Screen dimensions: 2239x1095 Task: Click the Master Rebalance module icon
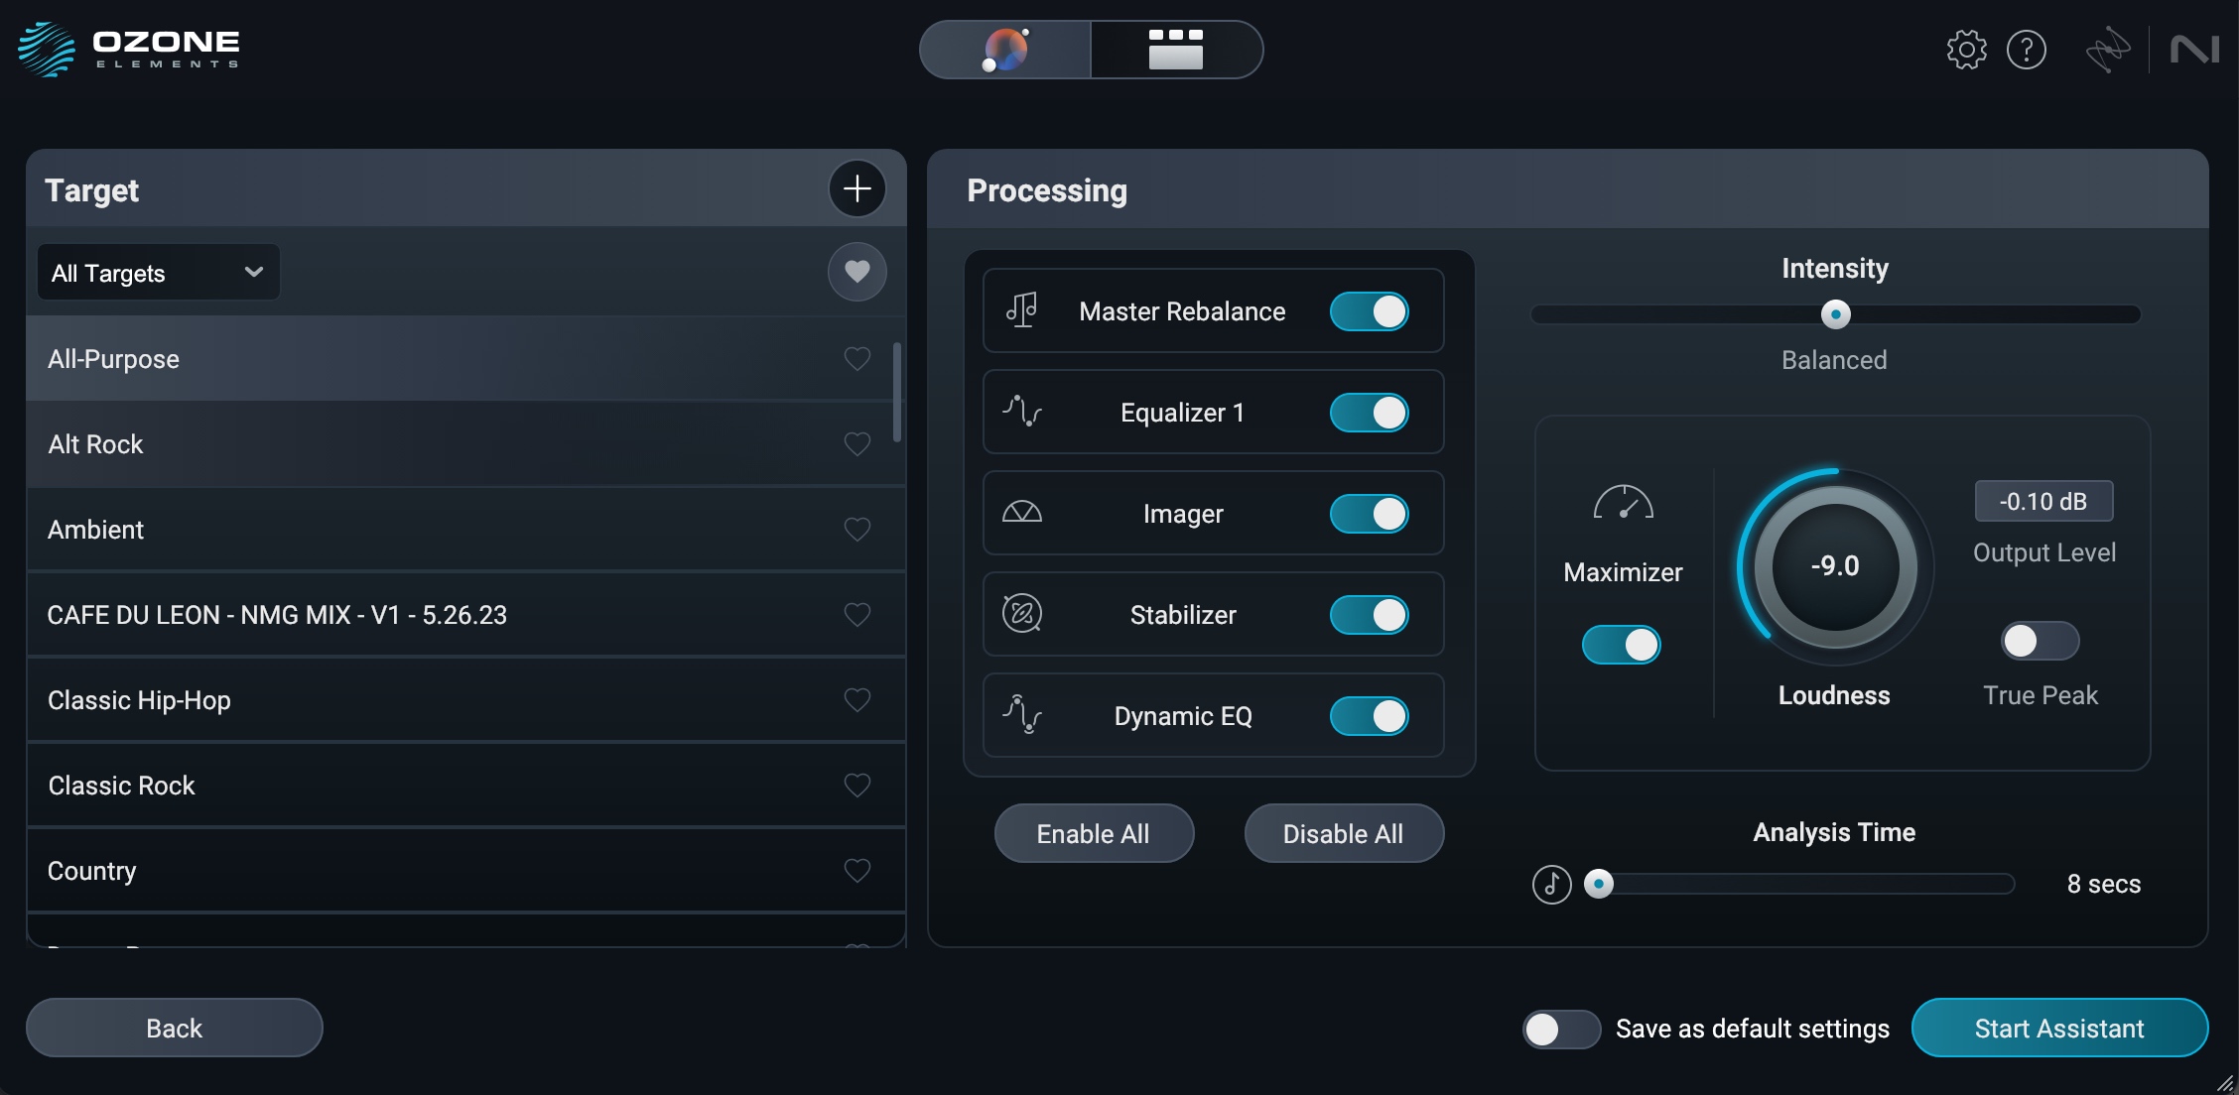point(1022,310)
